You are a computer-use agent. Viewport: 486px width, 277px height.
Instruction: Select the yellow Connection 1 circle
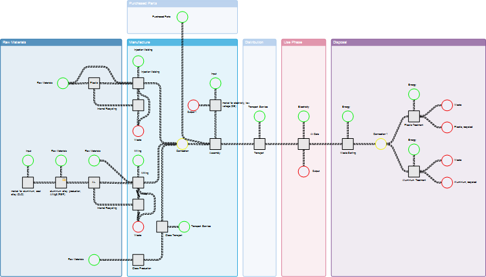click(x=381, y=144)
